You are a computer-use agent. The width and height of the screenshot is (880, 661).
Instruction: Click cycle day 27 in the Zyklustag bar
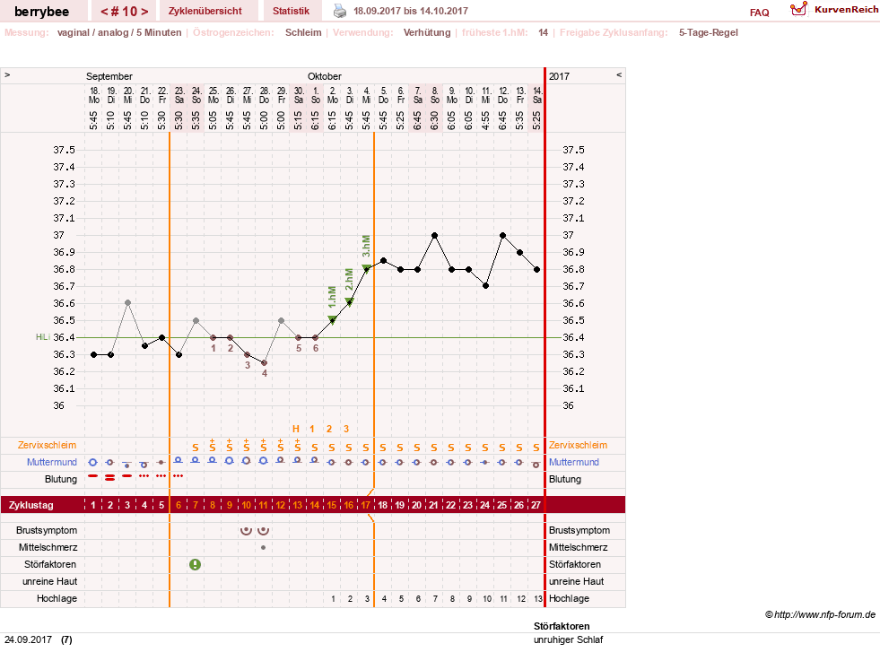[x=536, y=505]
